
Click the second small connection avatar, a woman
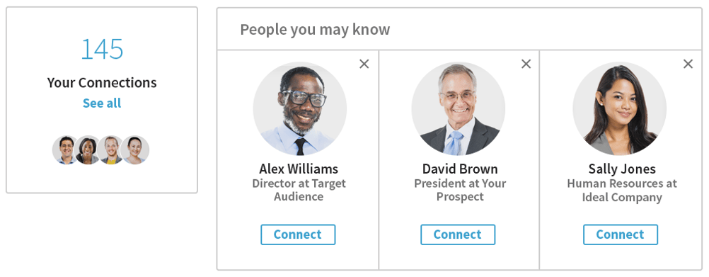[88, 149]
